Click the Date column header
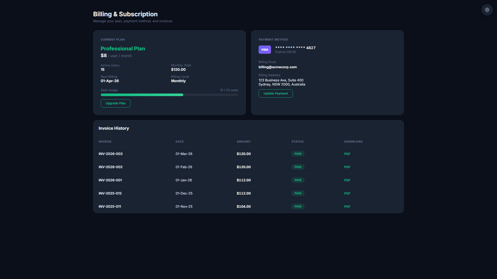 click(x=179, y=142)
